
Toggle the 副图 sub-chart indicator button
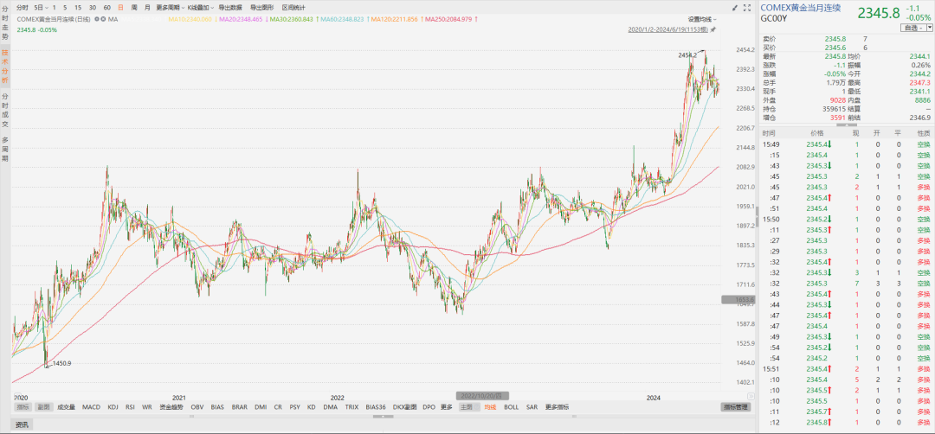[x=43, y=406]
